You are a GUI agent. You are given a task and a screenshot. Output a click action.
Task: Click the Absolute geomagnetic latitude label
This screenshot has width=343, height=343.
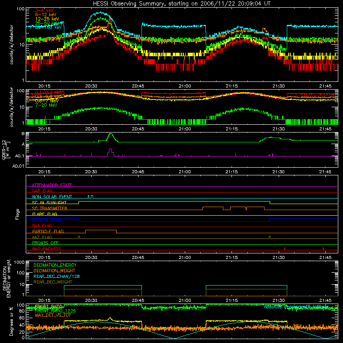point(296,307)
